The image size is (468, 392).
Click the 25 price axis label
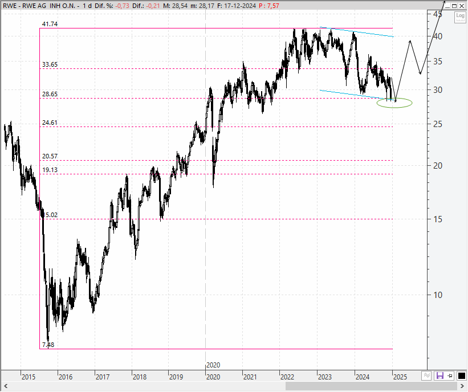[x=438, y=124]
